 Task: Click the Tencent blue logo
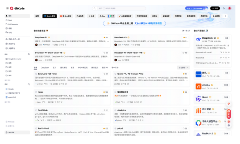coord(198,74)
